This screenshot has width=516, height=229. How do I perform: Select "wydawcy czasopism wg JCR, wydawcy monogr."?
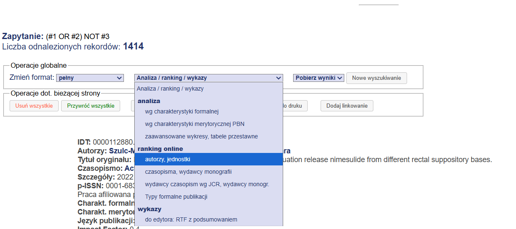(x=207, y=184)
